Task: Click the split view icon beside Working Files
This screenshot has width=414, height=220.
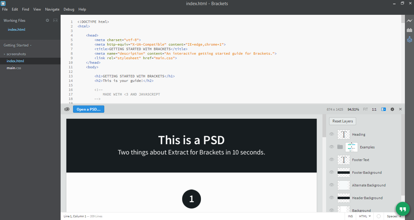Action: 55,21
